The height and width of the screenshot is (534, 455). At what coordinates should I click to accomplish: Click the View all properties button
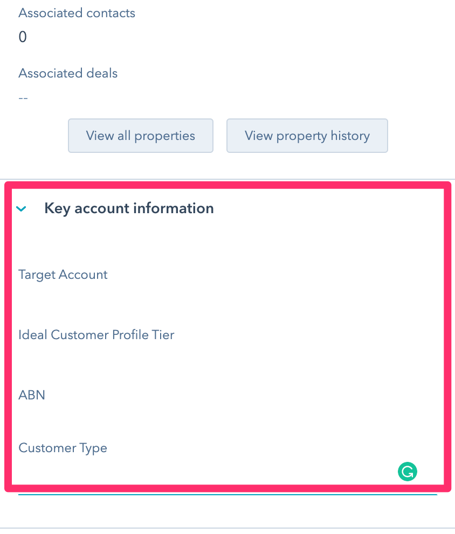[140, 136]
